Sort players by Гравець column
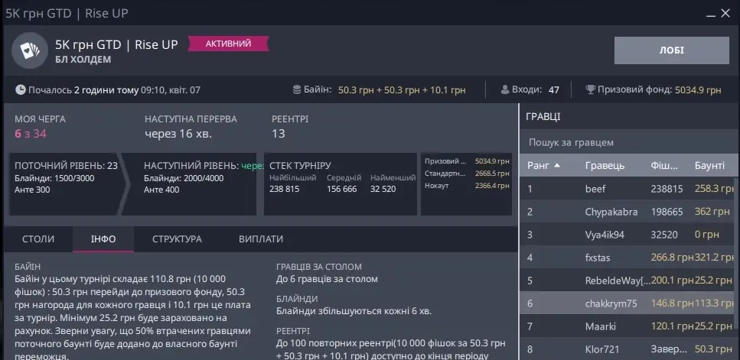Image resolution: width=740 pixels, height=360 pixels. (605, 165)
